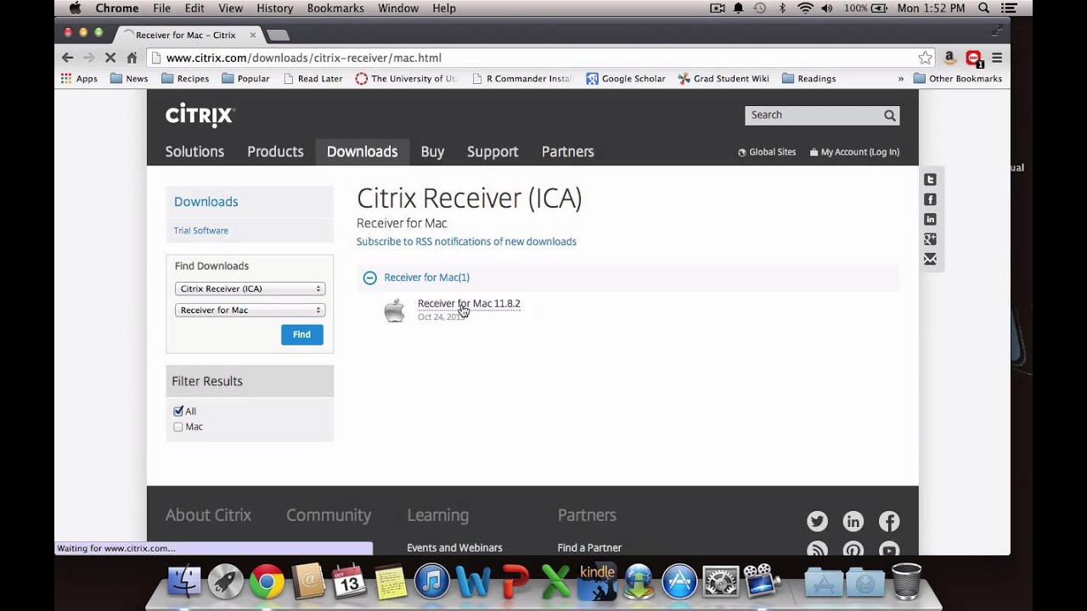Viewport: 1087px width, 611px height.
Task: Launch Microsoft Excel from the Dock
Action: tap(555, 582)
